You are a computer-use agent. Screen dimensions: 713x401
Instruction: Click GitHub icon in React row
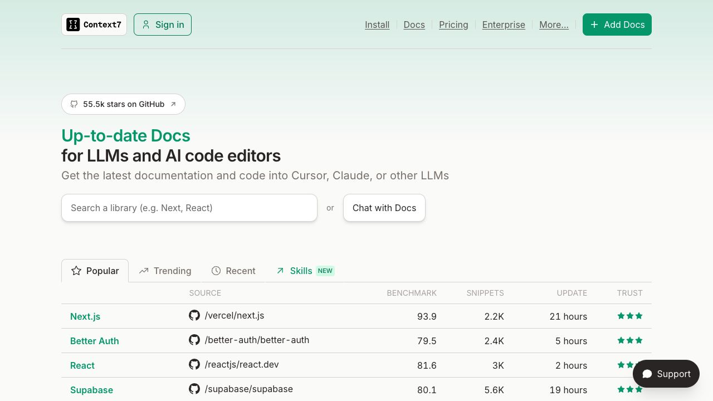click(x=194, y=364)
